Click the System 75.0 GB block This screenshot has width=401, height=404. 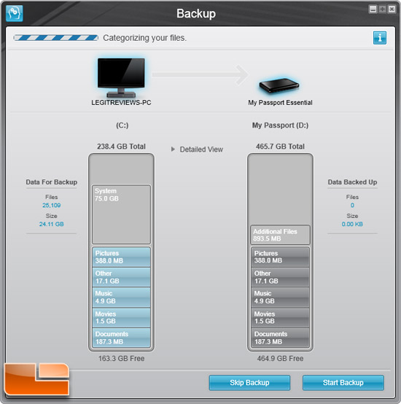[x=121, y=214]
